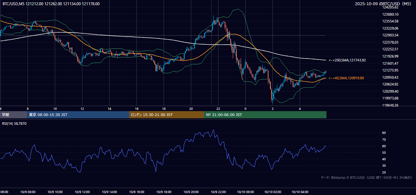Click the NY 21:00-06:00 JST session bar
Viewport: 416px width, 195px height.
(x=265, y=115)
